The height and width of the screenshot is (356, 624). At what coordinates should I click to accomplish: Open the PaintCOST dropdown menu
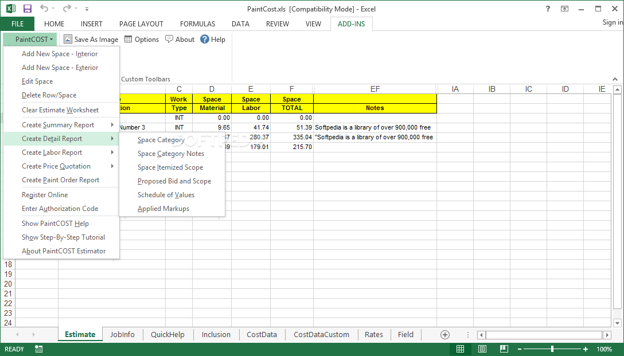pyautogui.click(x=30, y=39)
